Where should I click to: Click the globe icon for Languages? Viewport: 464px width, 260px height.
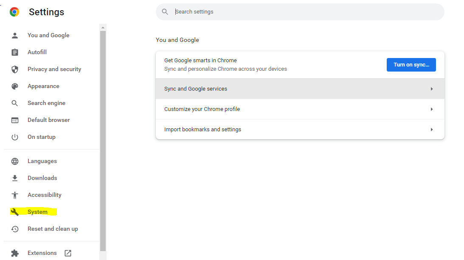[15, 161]
